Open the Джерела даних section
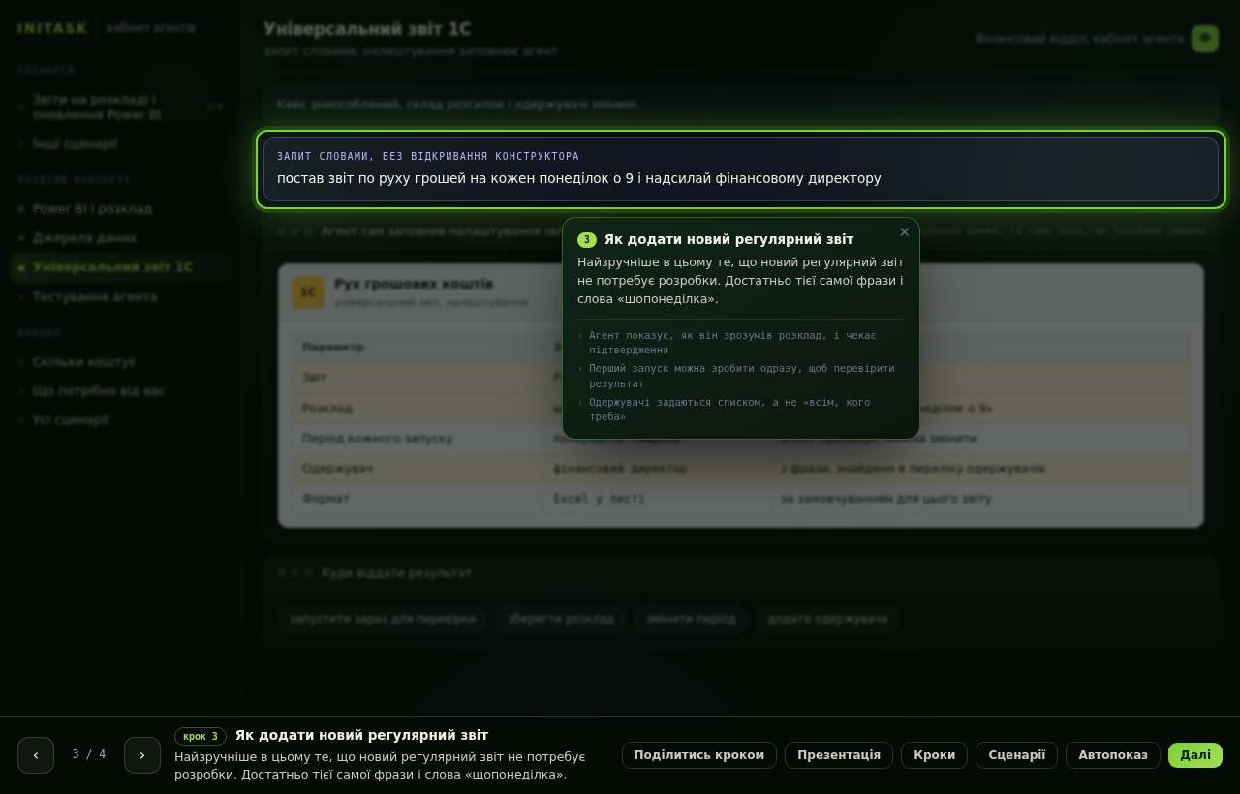The height and width of the screenshot is (794, 1240). tap(120, 237)
